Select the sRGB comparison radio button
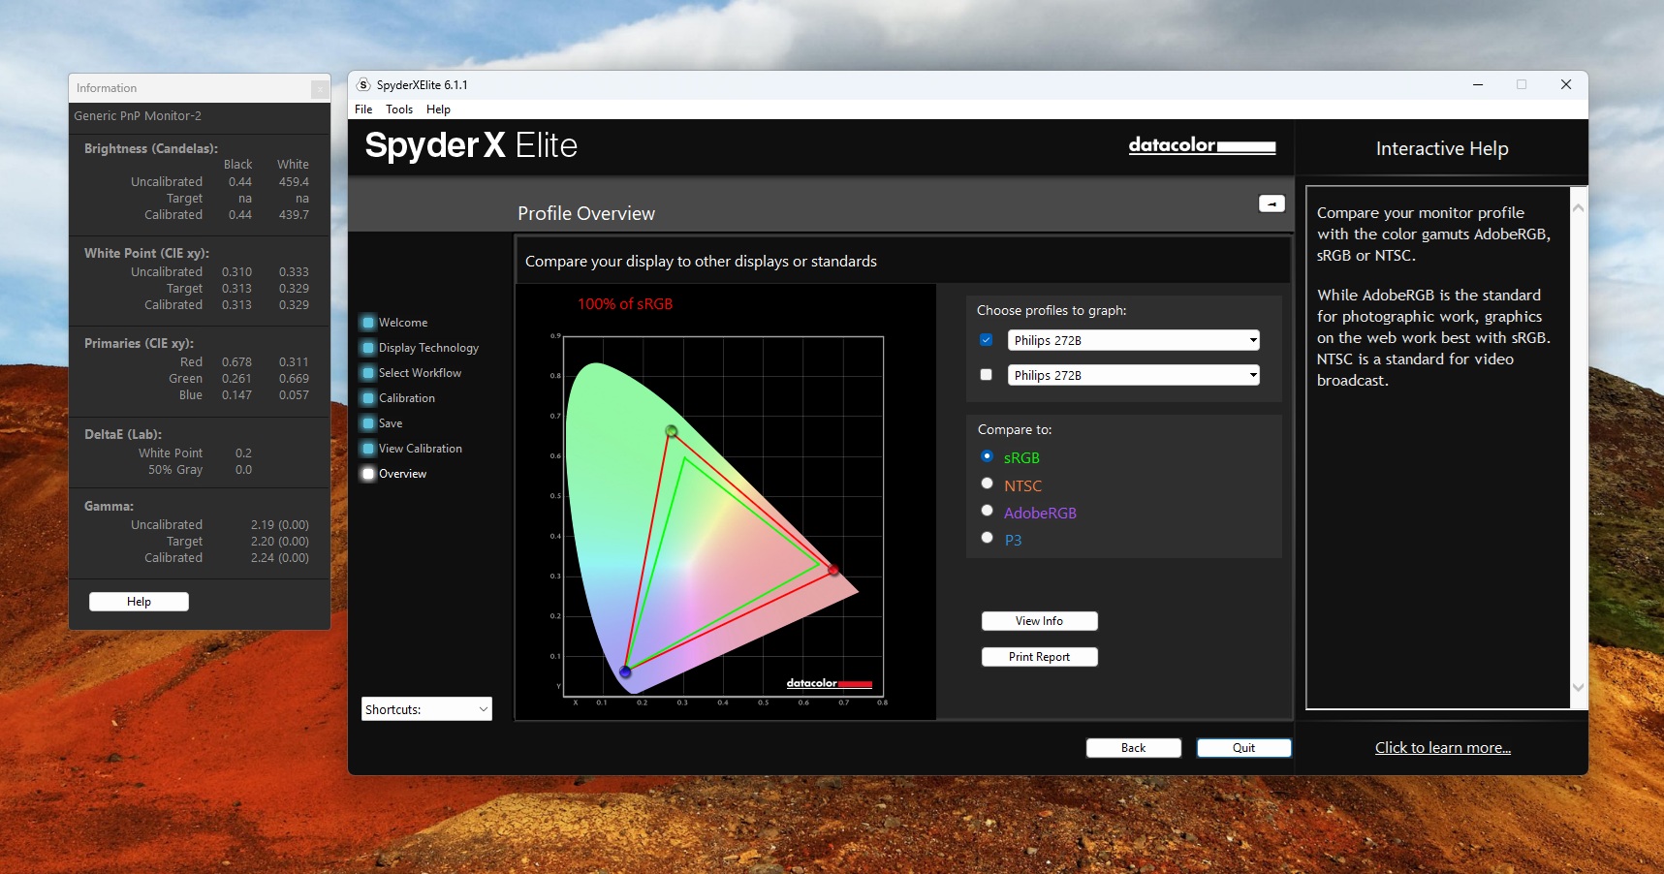 (x=987, y=456)
